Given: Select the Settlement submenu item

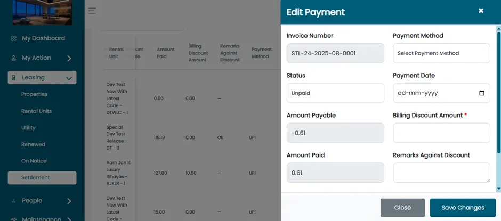Looking at the screenshot, I should [42, 177].
